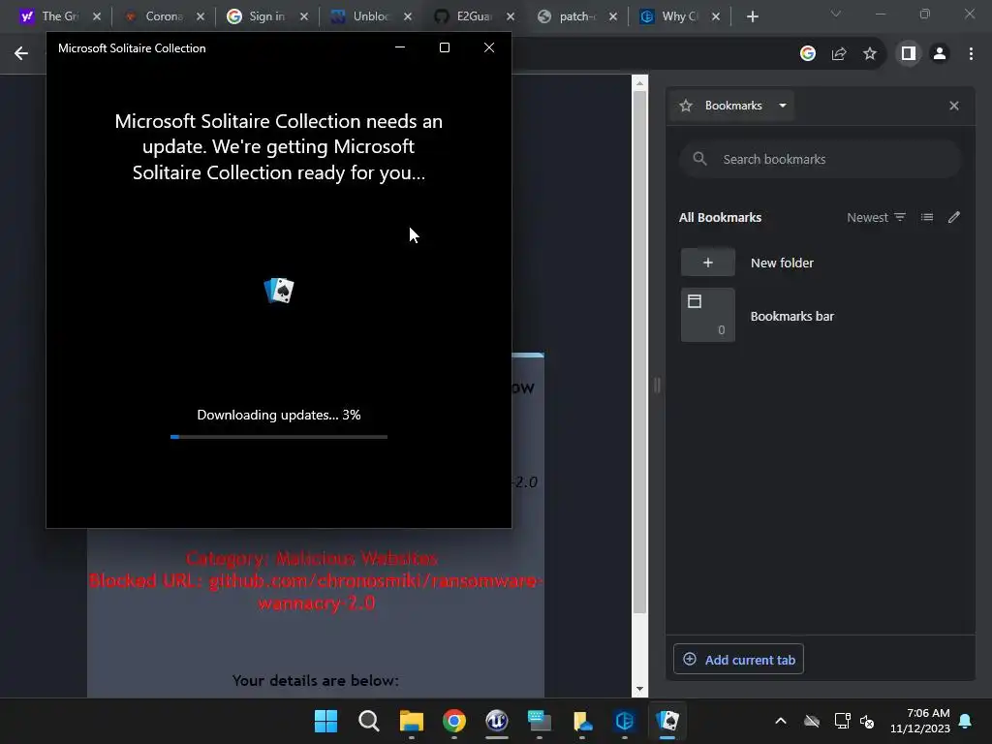Image resolution: width=992 pixels, height=744 pixels.
Task: Click 'Downloading updates... 3%' text
Action: point(279,415)
